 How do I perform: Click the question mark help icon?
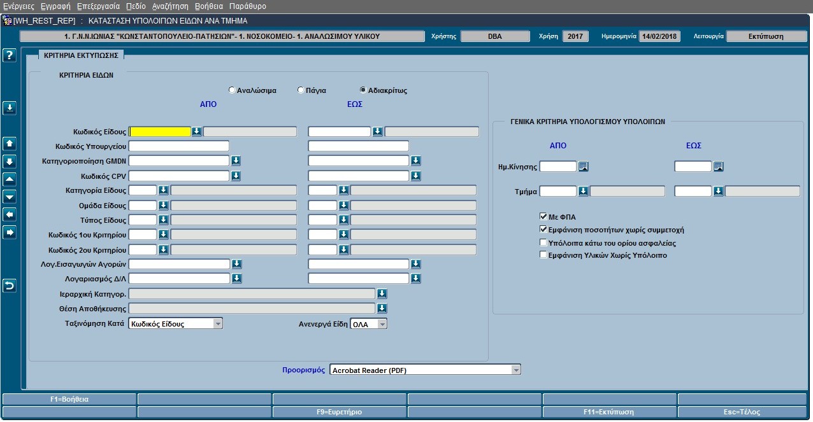(x=9, y=55)
